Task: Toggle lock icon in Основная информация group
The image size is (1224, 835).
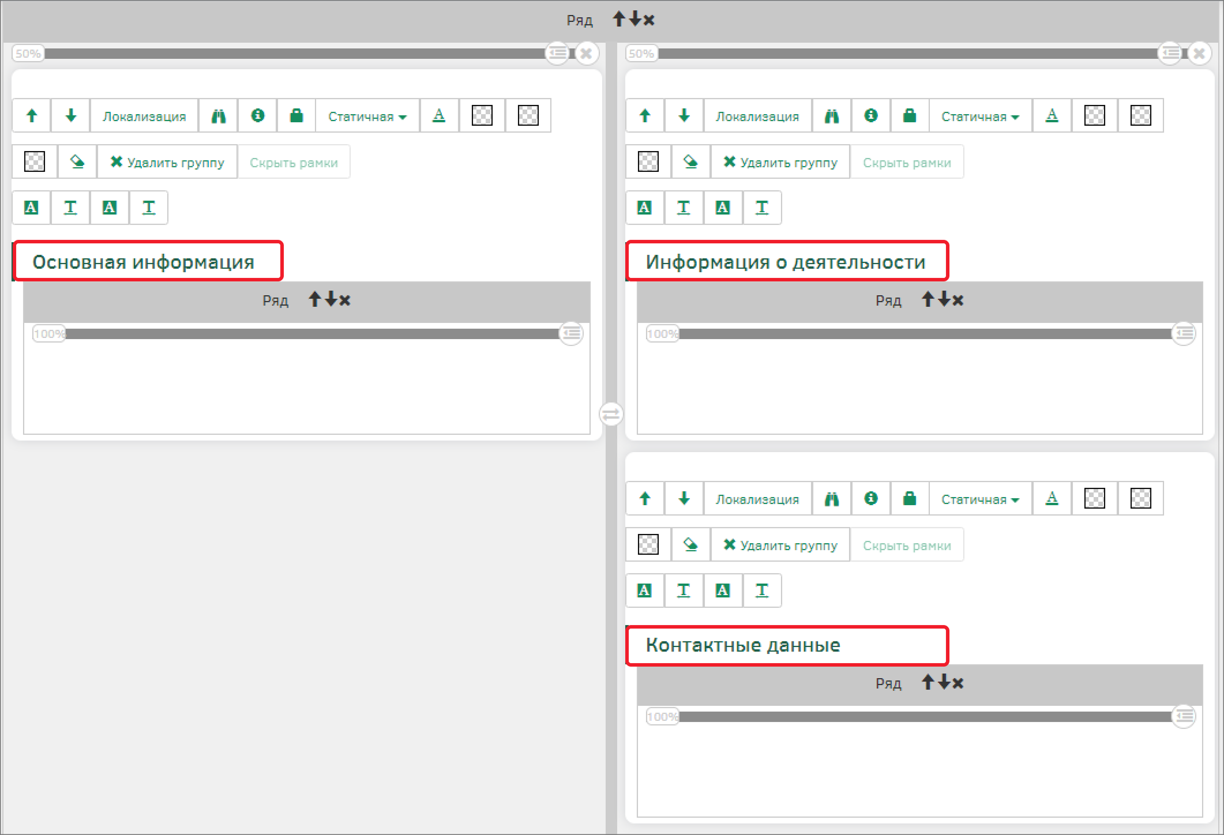Action: (296, 116)
